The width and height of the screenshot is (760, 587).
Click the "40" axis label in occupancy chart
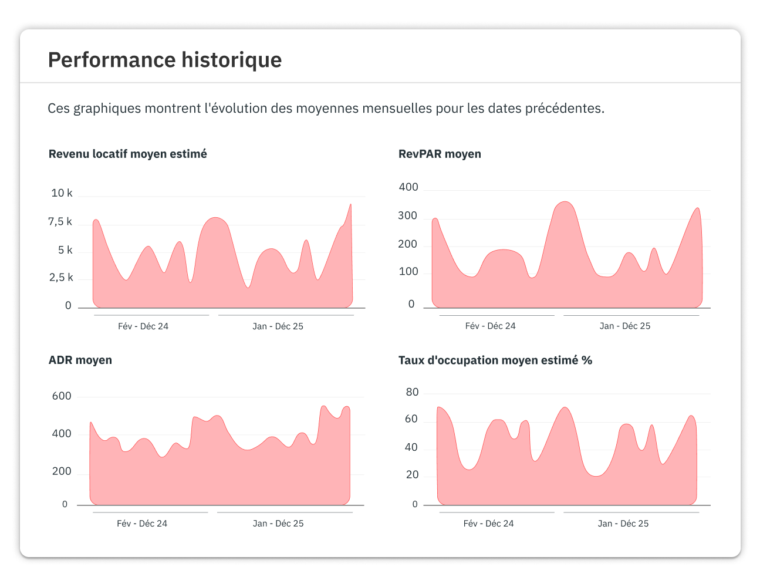(411, 447)
